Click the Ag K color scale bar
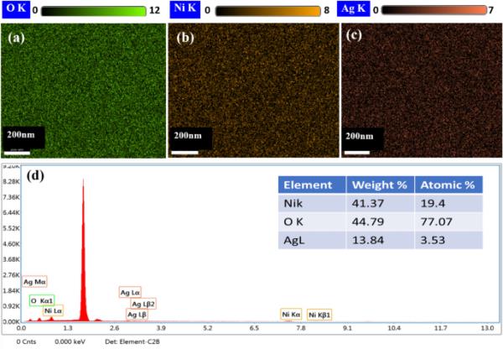The height and width of the screenshot is (349, 503). (x=431, y=11)
